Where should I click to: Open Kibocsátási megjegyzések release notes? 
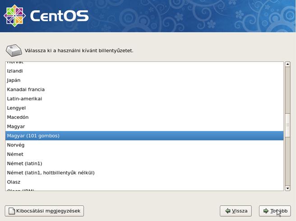coord(44,211)
